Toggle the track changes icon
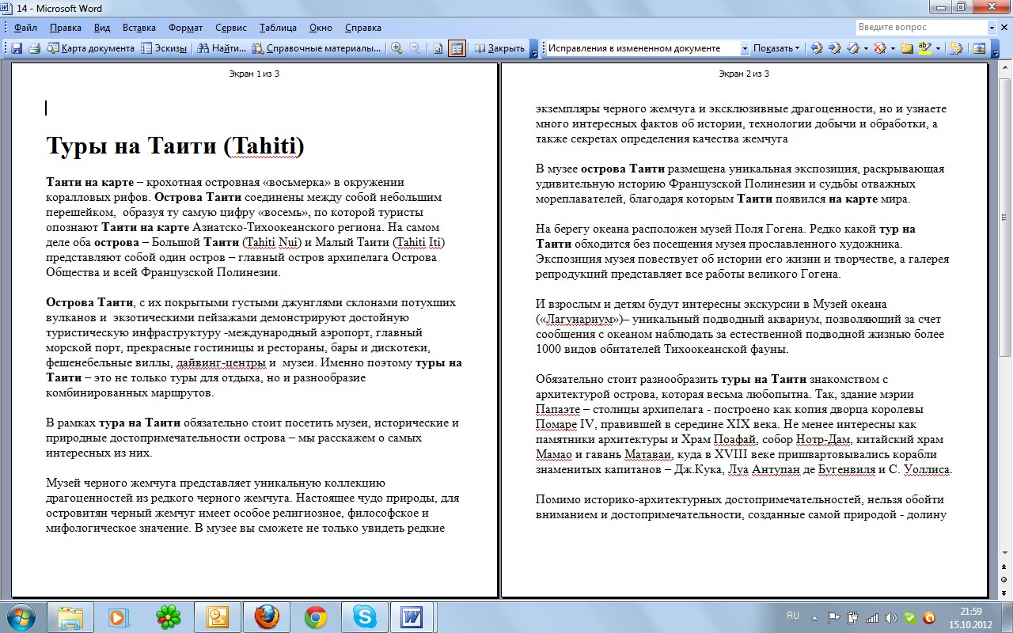The width and height of the screenshot is (1013, 633). 956,48
